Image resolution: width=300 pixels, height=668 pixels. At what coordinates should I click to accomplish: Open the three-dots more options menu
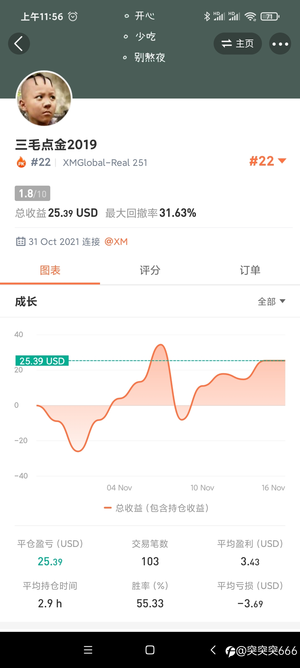coord(280,44)
